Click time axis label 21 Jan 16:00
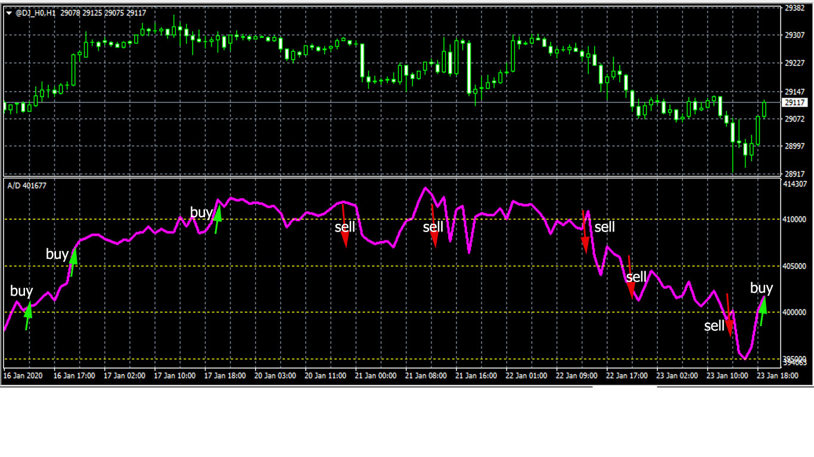814x457 pixels. tap(477, 376)
